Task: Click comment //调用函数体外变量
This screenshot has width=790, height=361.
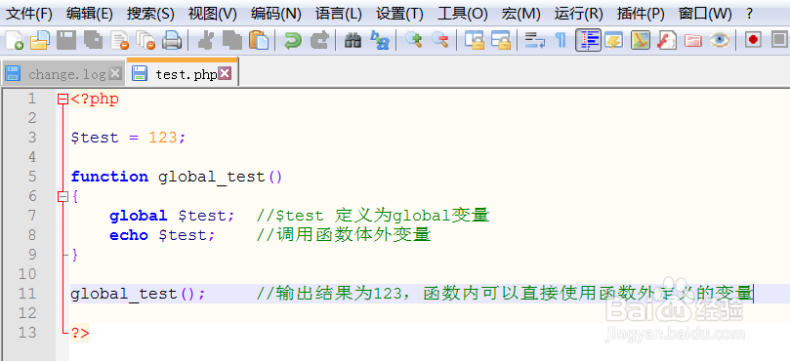Action: pyautogui.click(x=344, y=235)
